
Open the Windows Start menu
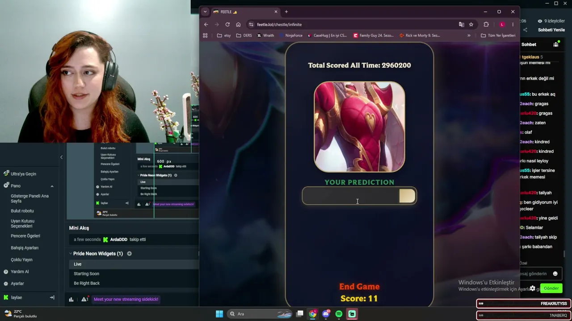click(x=219, y=314)
